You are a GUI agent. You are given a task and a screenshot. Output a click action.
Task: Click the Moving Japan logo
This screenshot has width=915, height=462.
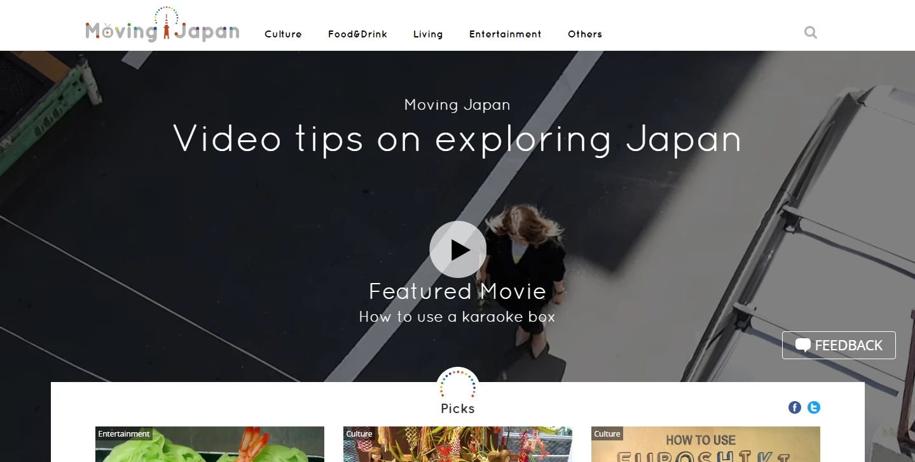click(x=162, y=27)
